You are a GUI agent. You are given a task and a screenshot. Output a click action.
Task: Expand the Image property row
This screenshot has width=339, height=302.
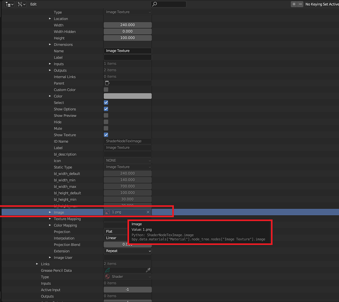point(50,212)
